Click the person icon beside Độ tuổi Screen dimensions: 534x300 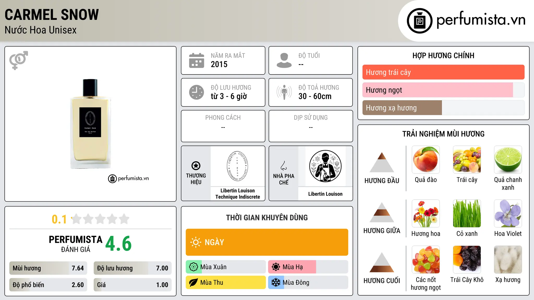(x=284, y=60)
